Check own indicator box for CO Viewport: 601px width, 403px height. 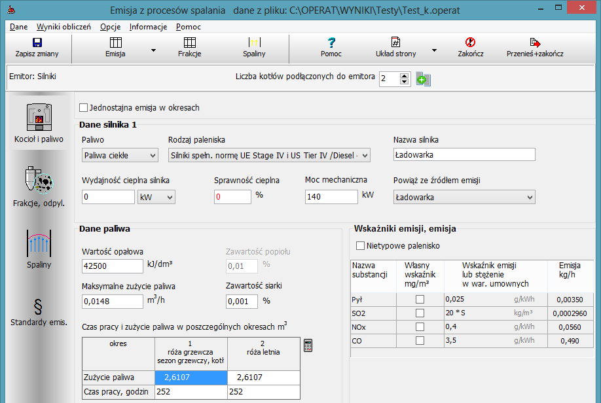(x=420, y=341)
